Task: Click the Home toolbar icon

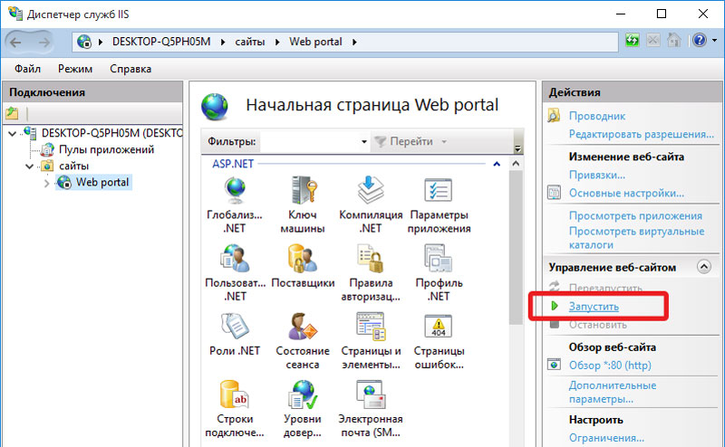Action: (x=674, y=41)
